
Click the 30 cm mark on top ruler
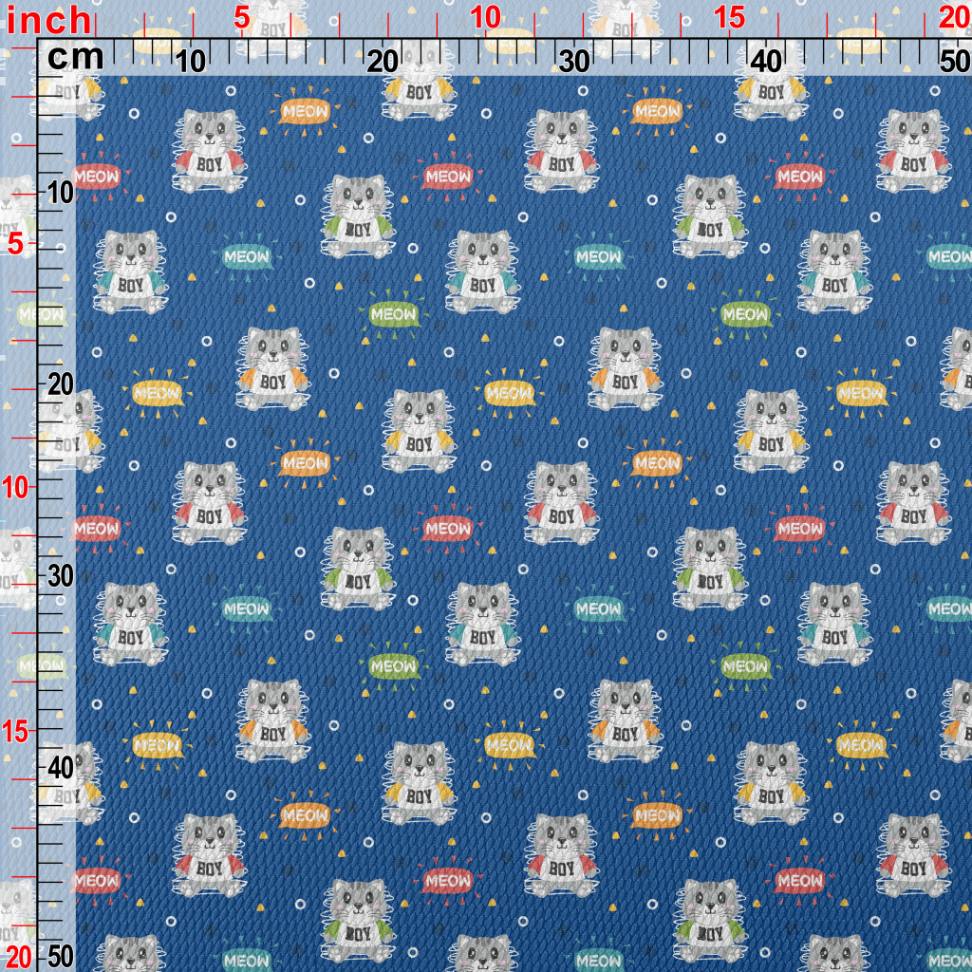(575, 62)
